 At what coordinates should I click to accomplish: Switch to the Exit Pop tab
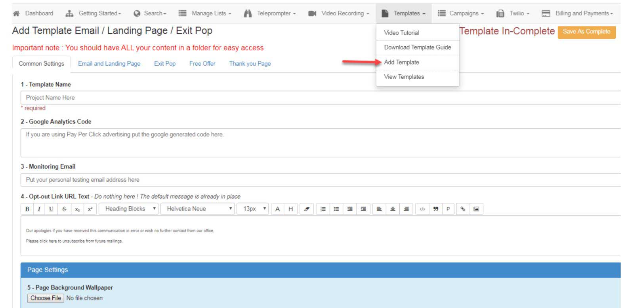point(164,64)
